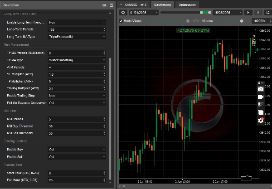
Task: Click the Risk Management section heading
Action: point(16,45)
